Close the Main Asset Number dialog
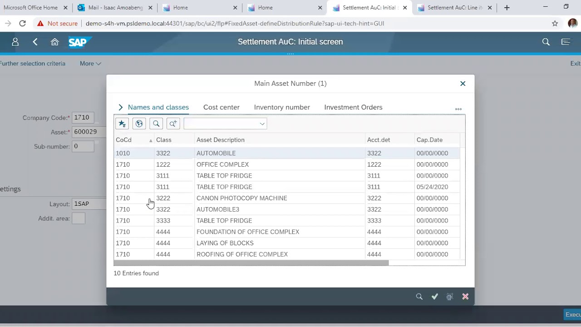 click(x=463, y=84)
